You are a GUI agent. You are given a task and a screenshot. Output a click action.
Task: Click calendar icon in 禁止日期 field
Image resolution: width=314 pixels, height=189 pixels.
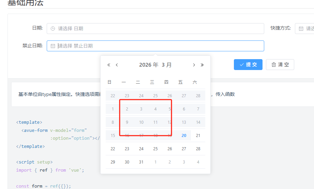(x=53, y=46)
